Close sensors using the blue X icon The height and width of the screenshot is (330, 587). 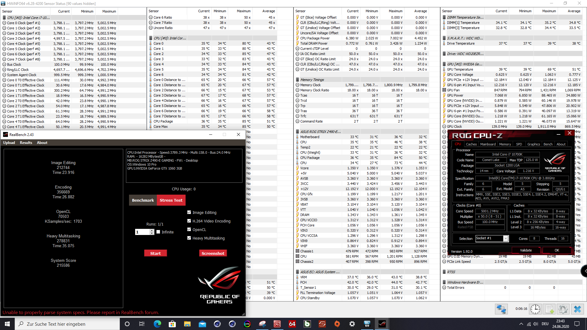[577, 309]
